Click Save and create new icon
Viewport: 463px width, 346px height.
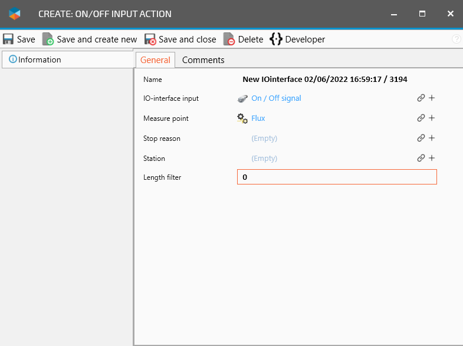48,39
